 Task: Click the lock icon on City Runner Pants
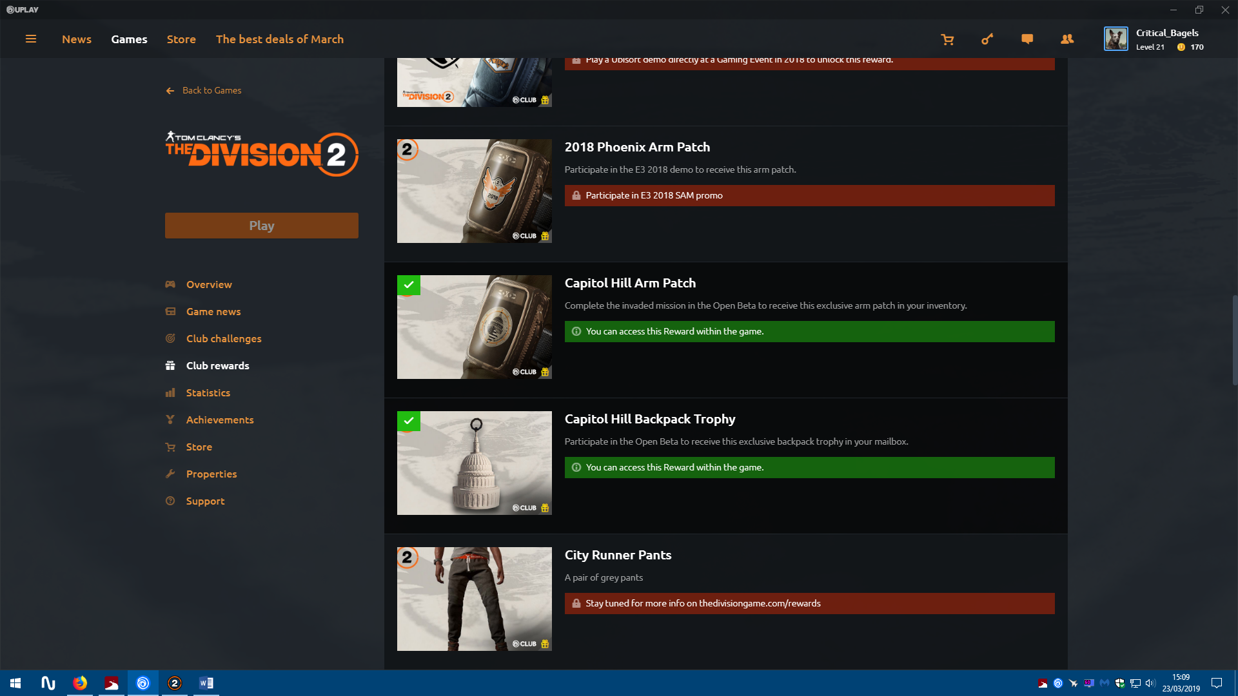coord(576,604)
